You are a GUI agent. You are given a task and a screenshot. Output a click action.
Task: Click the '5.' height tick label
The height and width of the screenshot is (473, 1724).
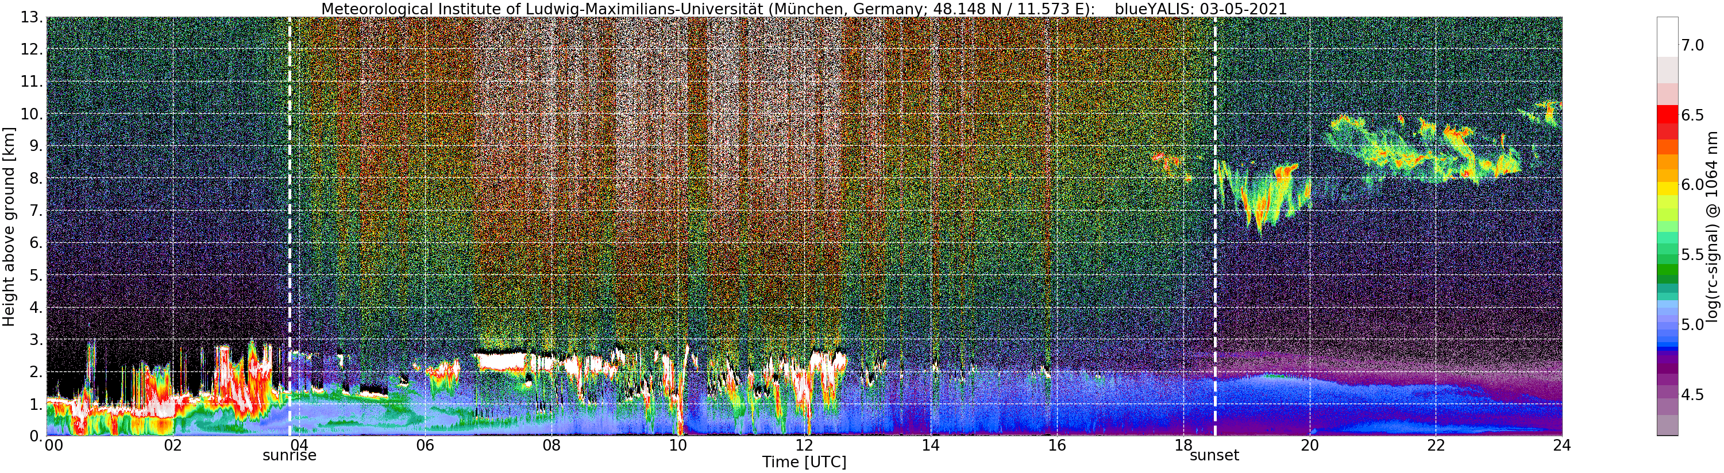[x=36, y=275]
